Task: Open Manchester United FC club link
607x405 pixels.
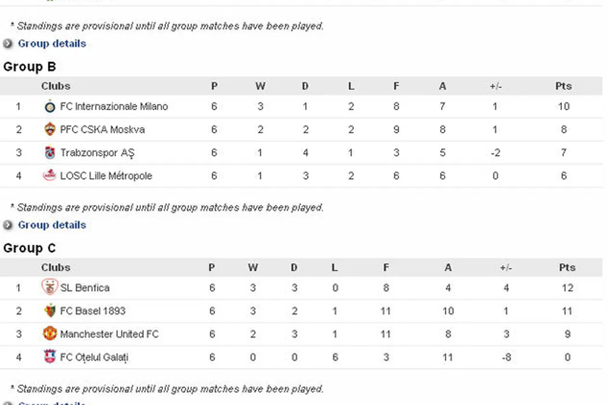Action: (109, 334)
